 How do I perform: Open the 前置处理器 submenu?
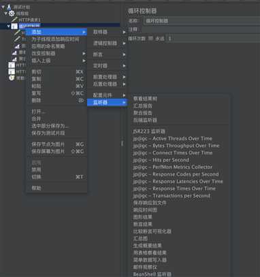[107, 77]
